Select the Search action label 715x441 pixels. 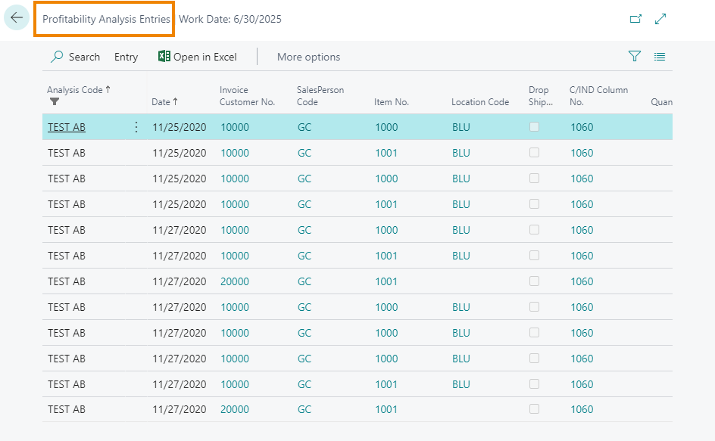(84, 57)
